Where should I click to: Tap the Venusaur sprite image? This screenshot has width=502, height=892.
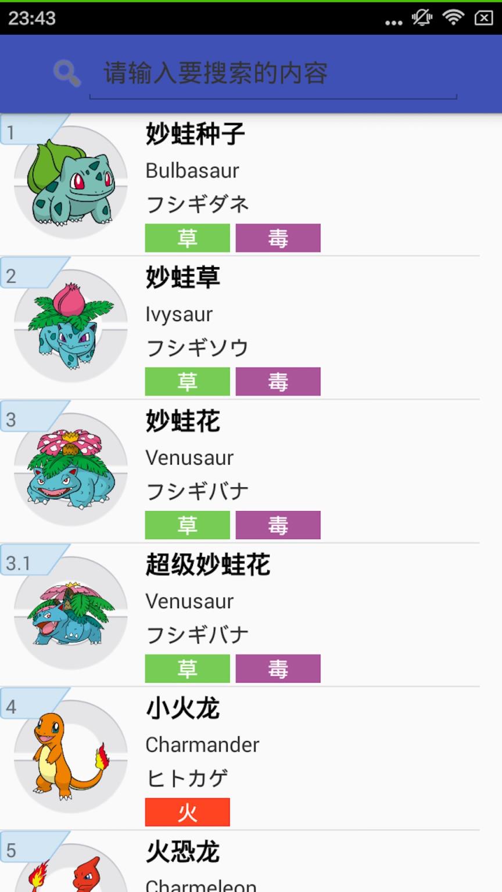[71, 469]
